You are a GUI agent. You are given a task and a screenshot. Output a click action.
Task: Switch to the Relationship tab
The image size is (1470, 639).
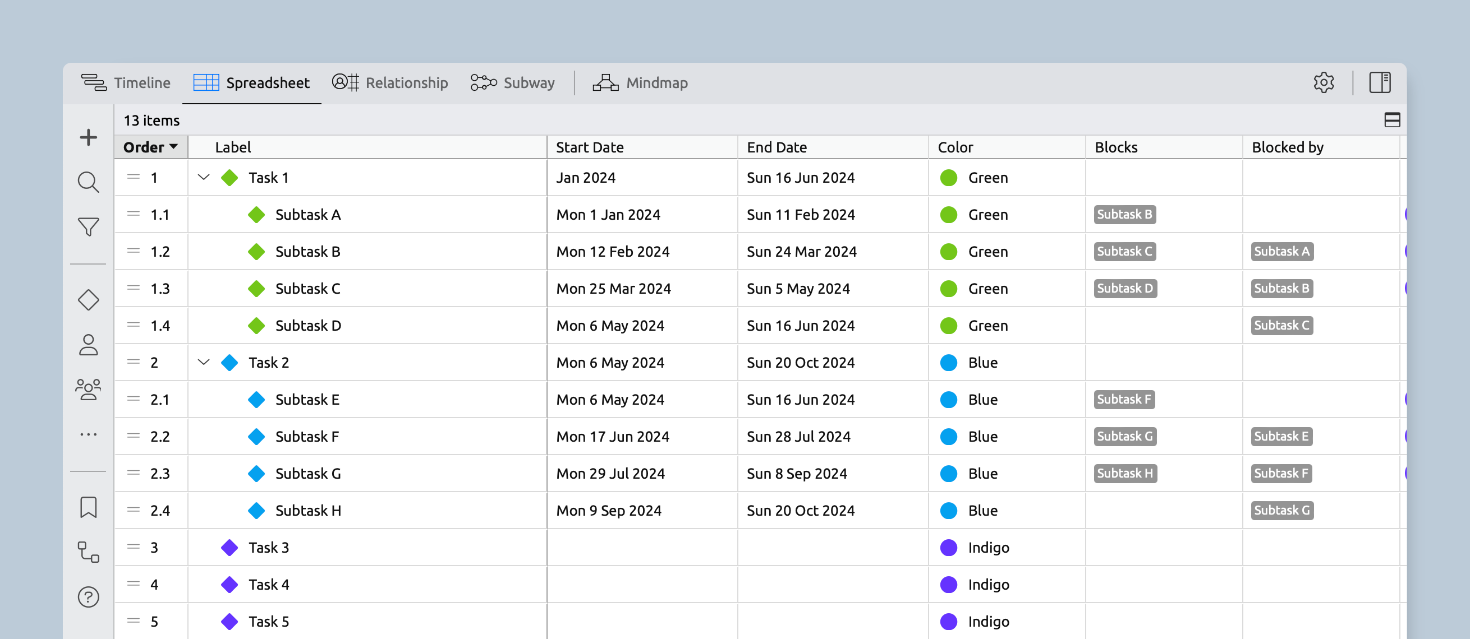(x=390, y=82)
